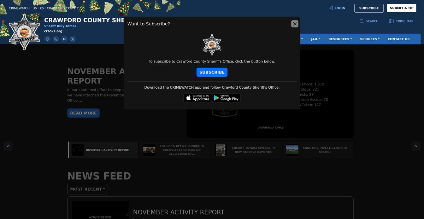Close the Want to Subscribe dialog
424x219 pixels.
coord(295,24)
